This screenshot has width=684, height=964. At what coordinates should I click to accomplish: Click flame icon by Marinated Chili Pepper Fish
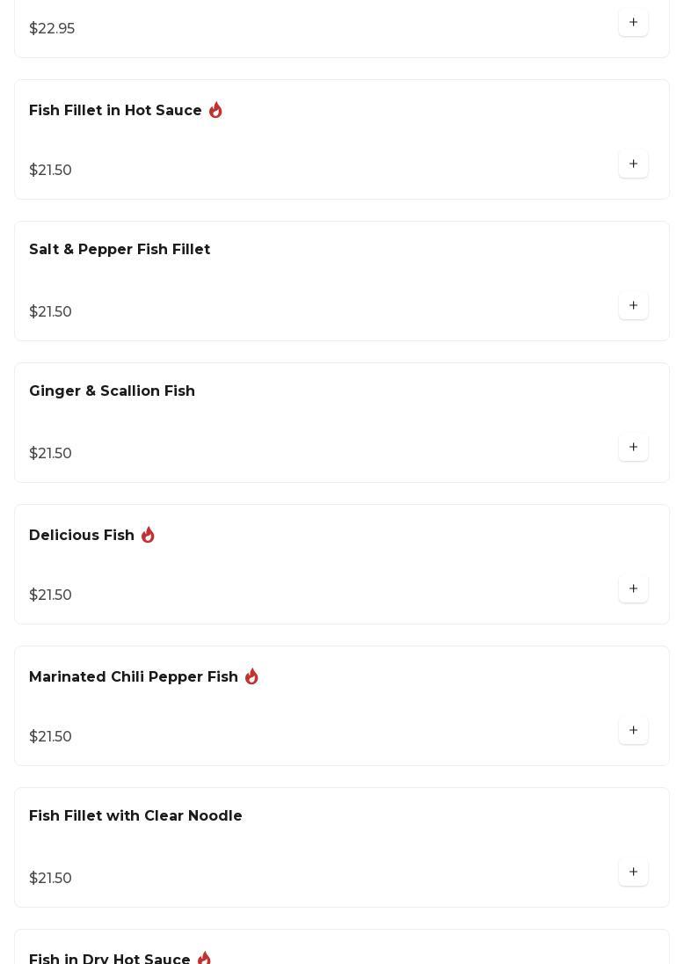coord(251,677)
